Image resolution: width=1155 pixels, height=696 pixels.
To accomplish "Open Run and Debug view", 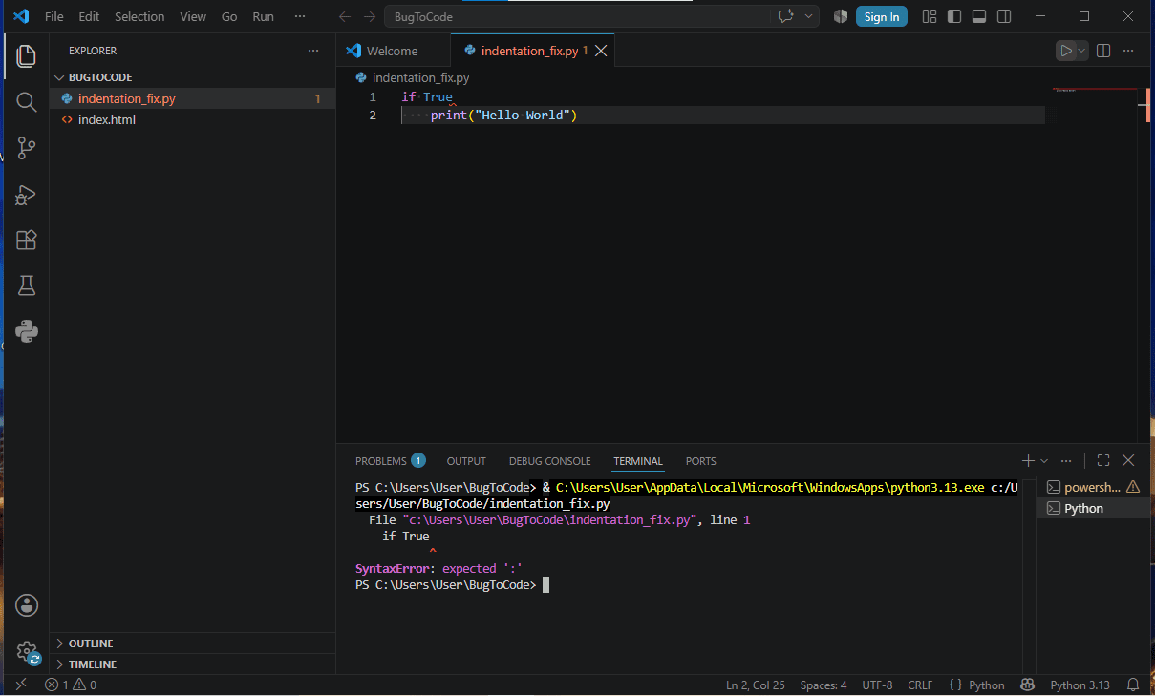I will (x=27, y=195).
